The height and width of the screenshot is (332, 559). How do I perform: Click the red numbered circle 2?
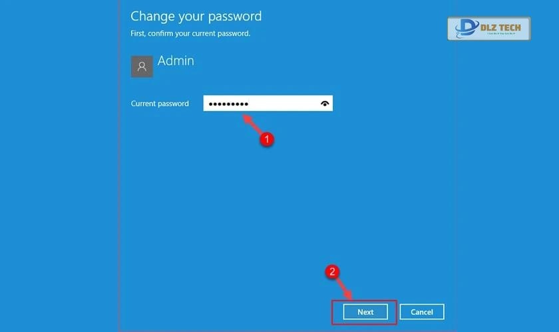[332, 272]
